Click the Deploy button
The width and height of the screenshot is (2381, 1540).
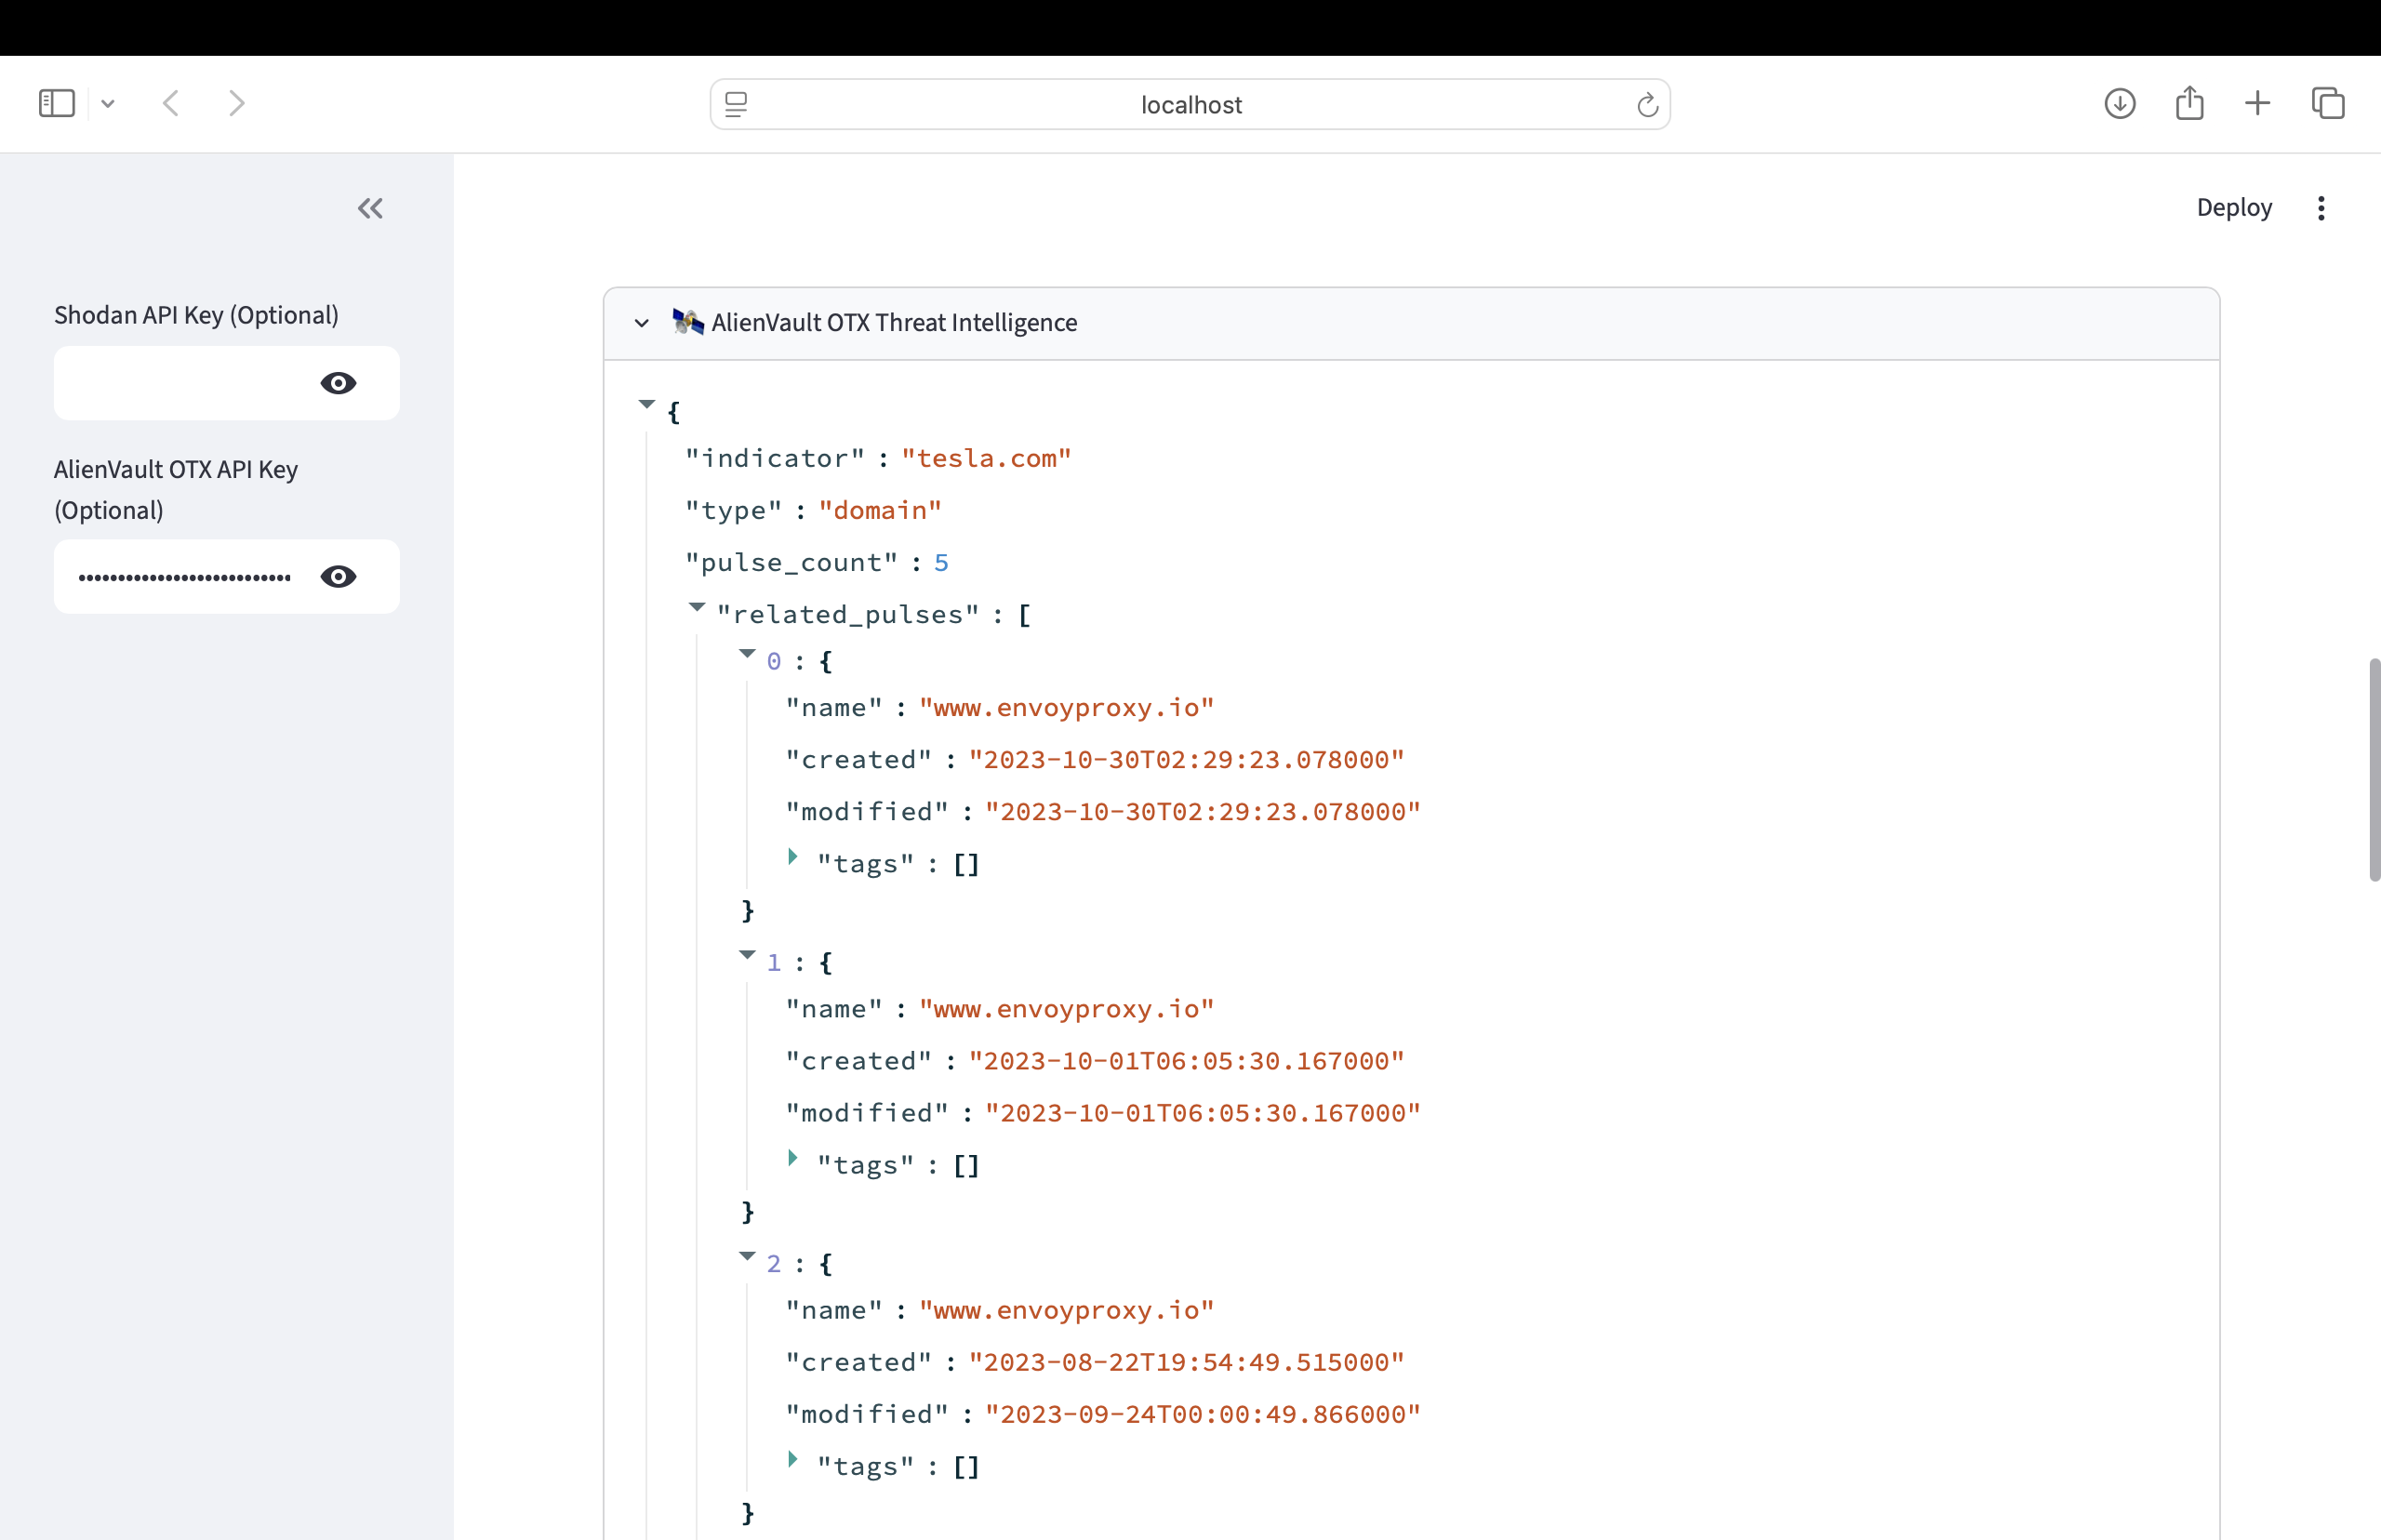pyautogui.click(x=2234, y=207)
